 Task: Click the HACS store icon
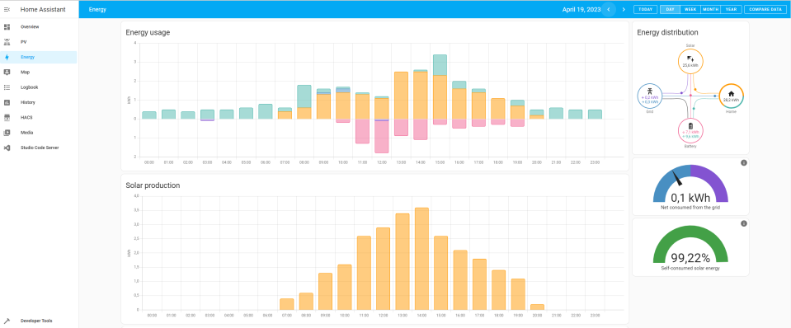point(7,117)
